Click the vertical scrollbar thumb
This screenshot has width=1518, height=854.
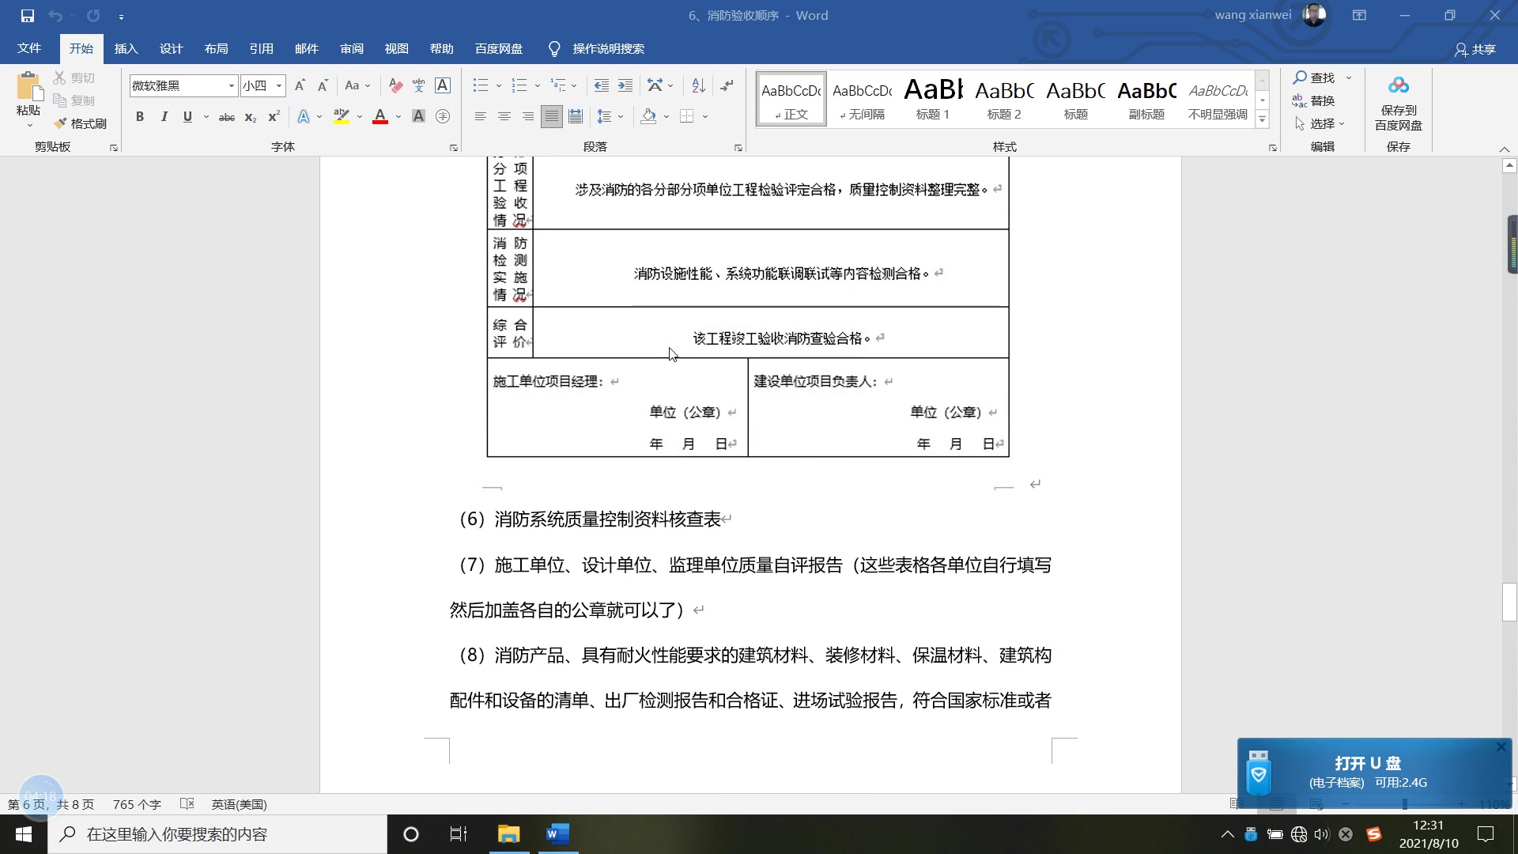click(1509, 602)
